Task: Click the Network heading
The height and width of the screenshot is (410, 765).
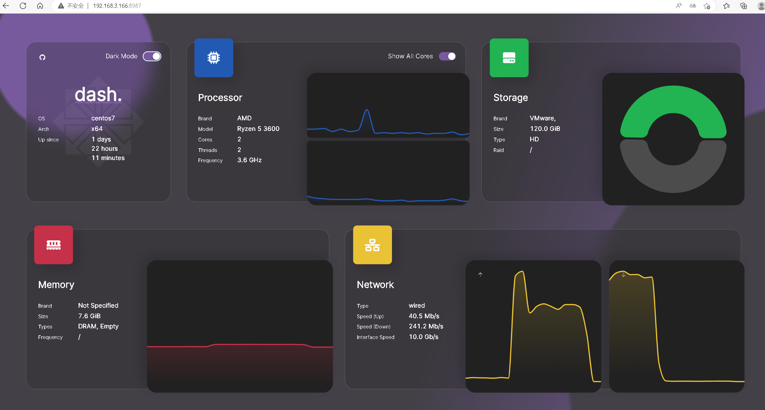Action: pyautogui.click(x=375, y=285)
